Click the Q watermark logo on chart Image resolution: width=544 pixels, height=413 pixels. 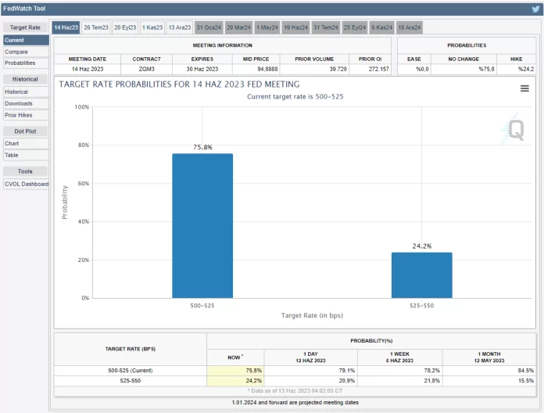(516, 131)
